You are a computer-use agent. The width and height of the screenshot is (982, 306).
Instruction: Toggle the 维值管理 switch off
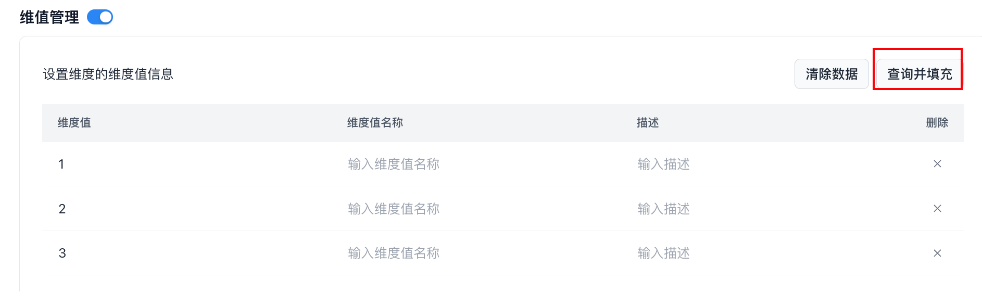click(x=100, y=17)
